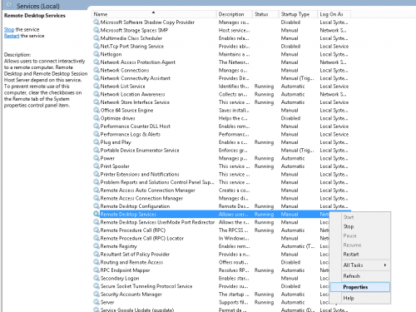Select Portable Device Enumerator Service
The width and height of the screenshot is (416, 312).
(x=221, y=150)
